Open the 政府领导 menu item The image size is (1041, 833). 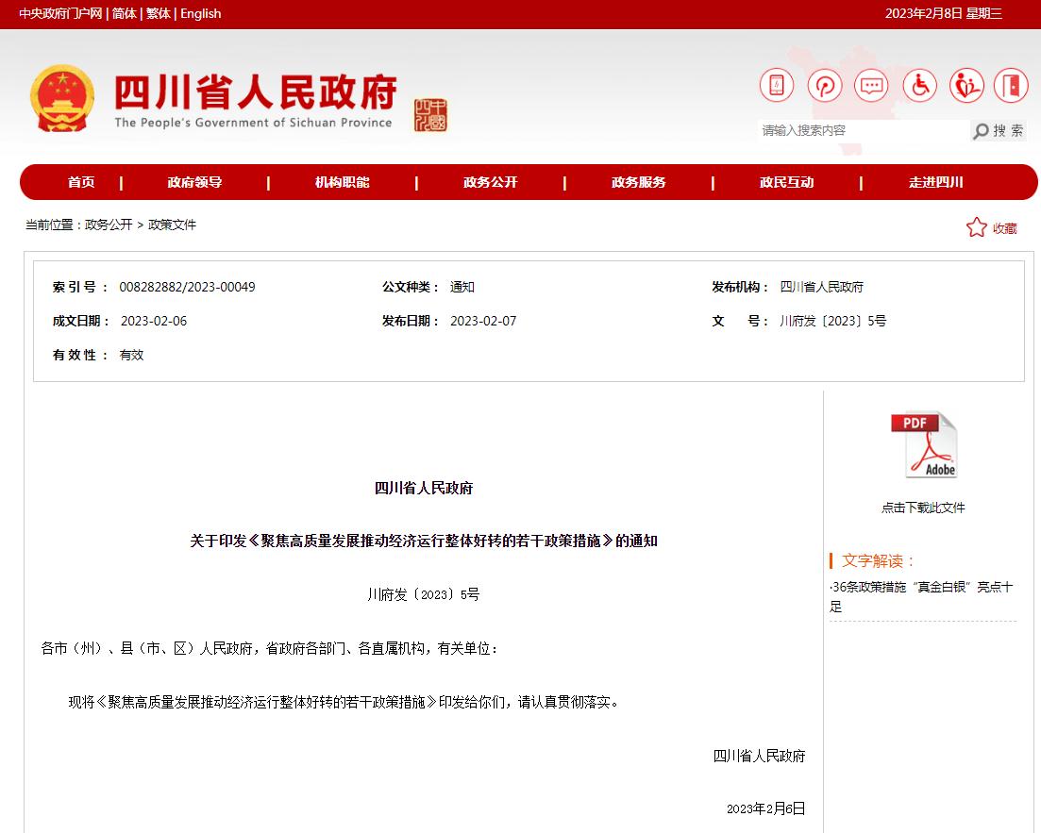point(194,182)
